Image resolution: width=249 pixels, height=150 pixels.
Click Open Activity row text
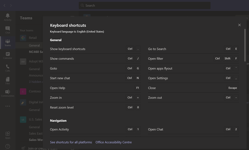pyautogui.click(x=59, y=130)
